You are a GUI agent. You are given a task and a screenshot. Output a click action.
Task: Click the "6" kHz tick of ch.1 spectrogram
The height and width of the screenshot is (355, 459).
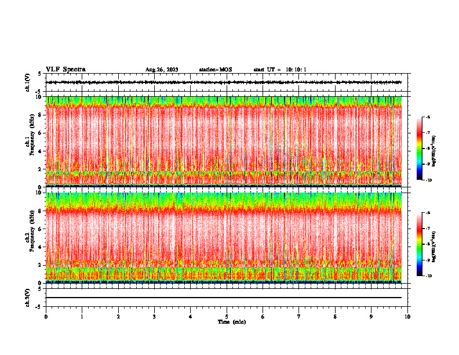[41, 133]
